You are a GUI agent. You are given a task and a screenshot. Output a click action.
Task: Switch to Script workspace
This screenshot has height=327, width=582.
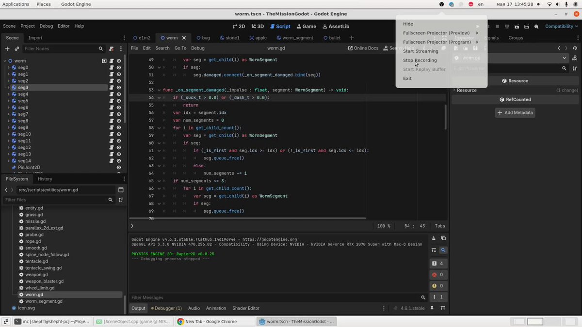pos(280,26)
